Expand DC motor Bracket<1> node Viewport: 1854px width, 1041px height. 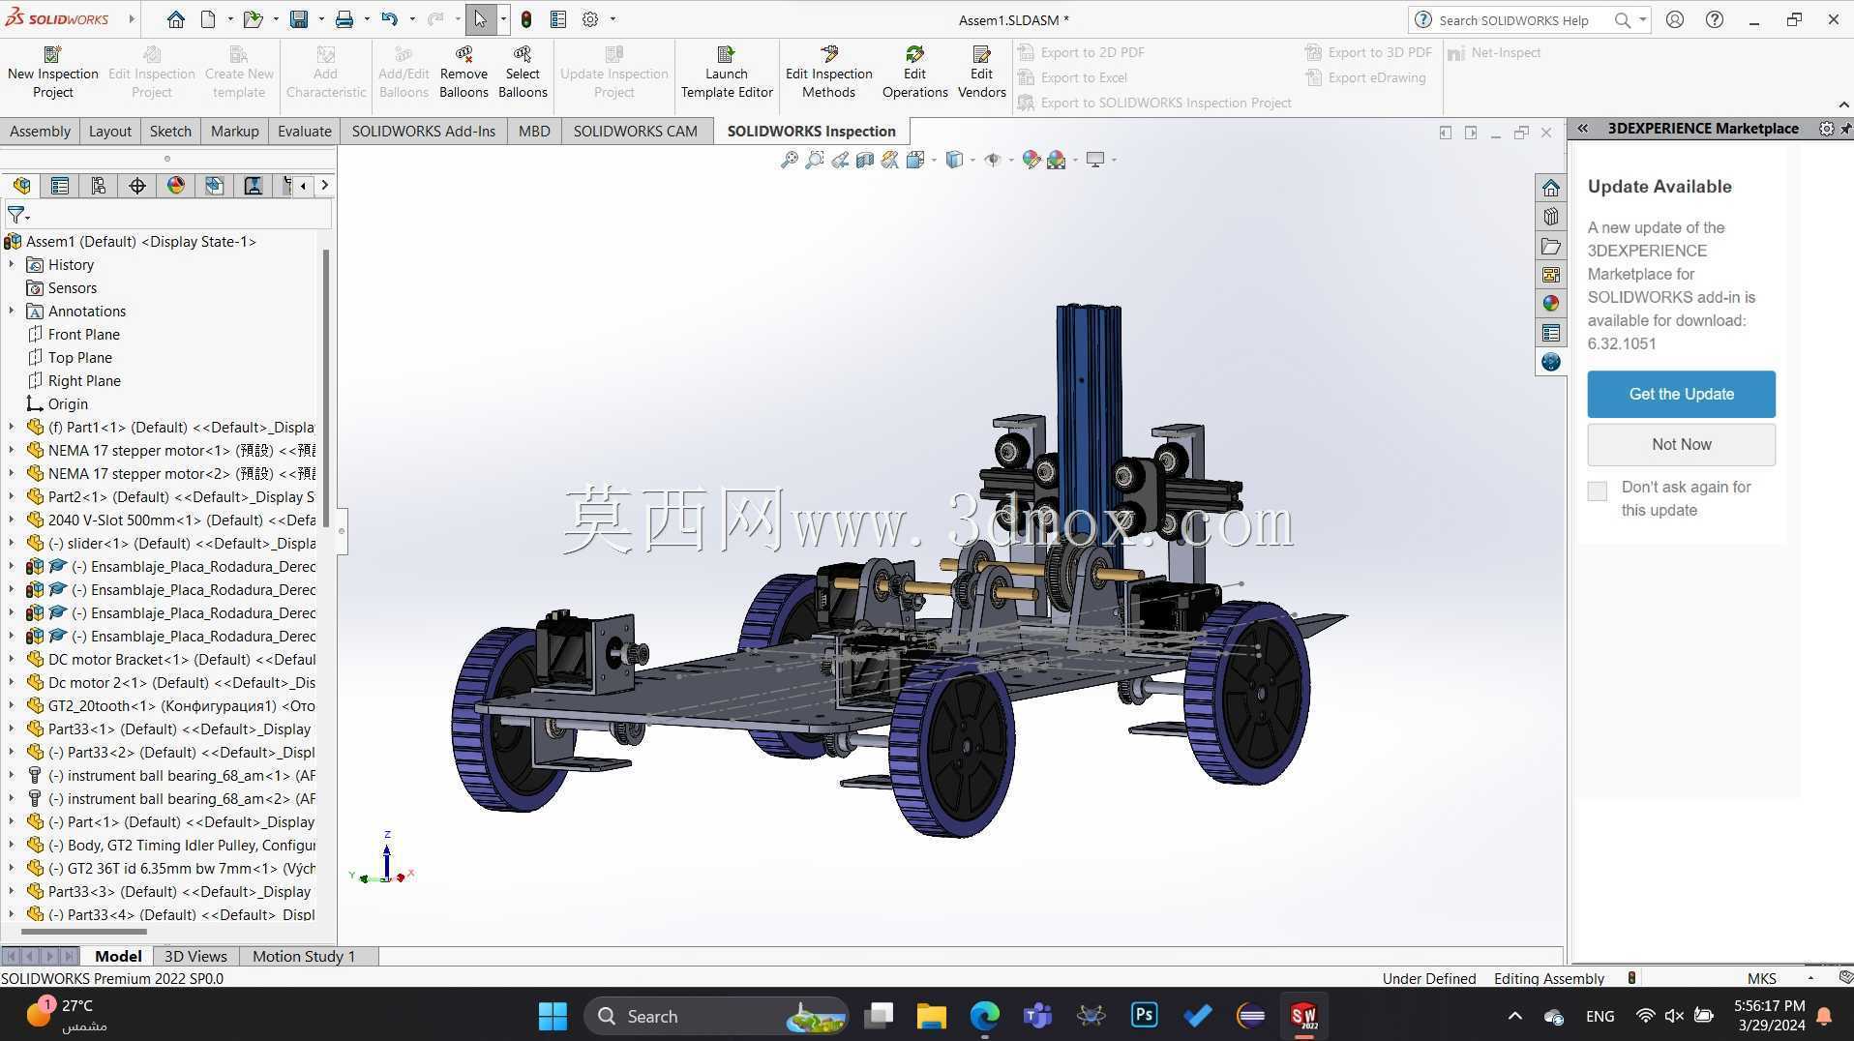12,660
